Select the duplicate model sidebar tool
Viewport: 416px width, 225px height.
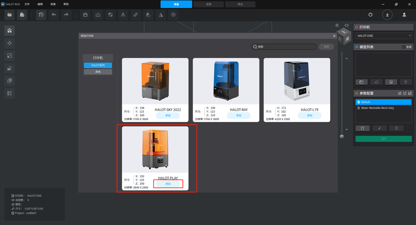click(x=9, y=81)
